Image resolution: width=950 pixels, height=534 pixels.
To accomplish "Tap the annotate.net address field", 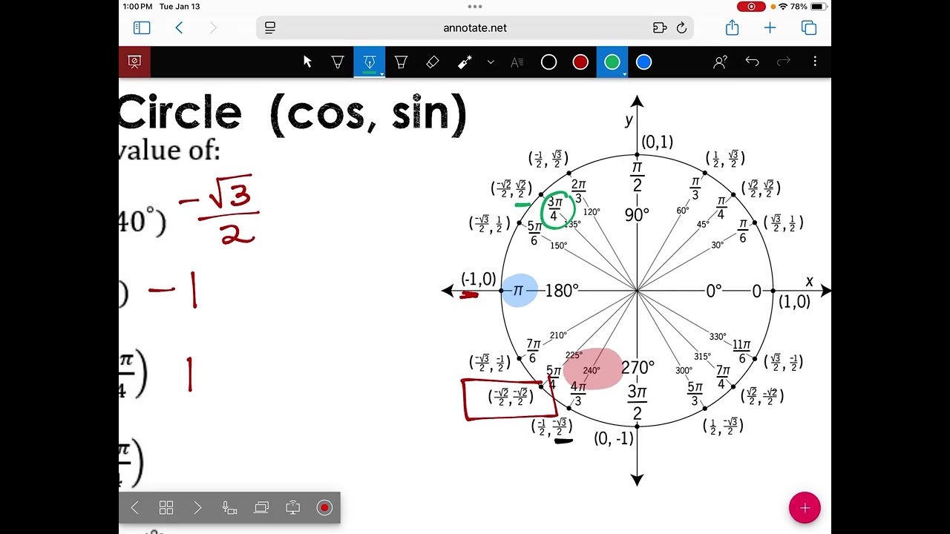I will pos(475,27).
